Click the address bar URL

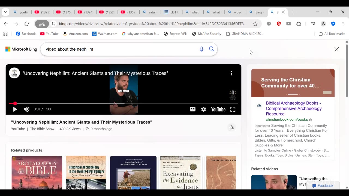click(x=153, y=24)
